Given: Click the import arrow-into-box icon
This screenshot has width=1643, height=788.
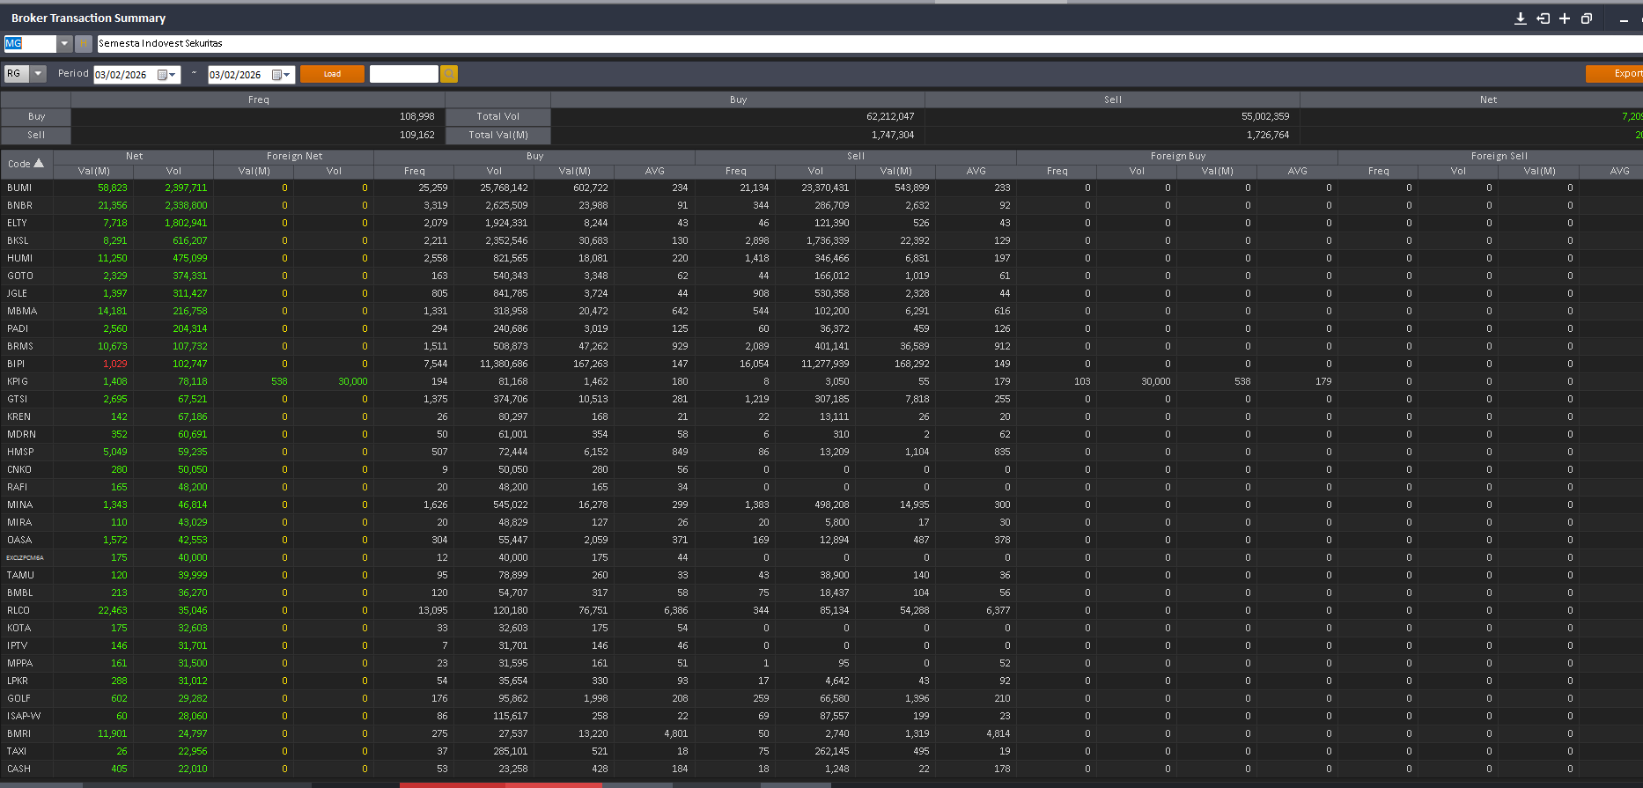Looking at the screenshot, I should (x=1543, y=18).
